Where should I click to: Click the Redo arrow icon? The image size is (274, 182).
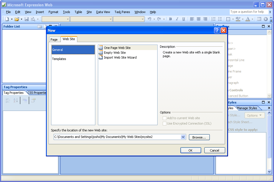[159, 19]
